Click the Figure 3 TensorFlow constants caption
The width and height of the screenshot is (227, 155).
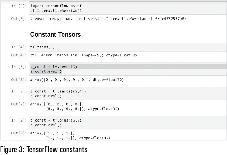pos(44,149)
